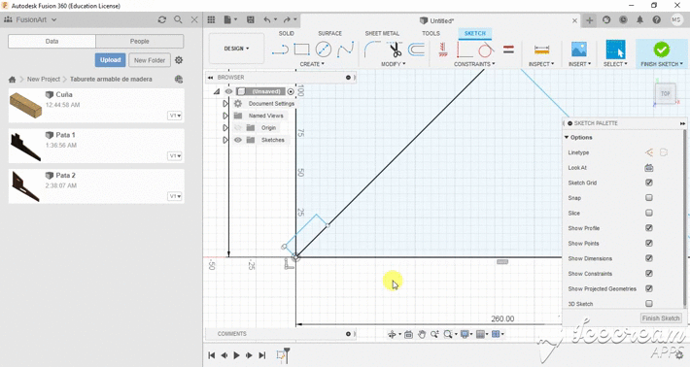Apply the Equal constraint

(508, 50)
